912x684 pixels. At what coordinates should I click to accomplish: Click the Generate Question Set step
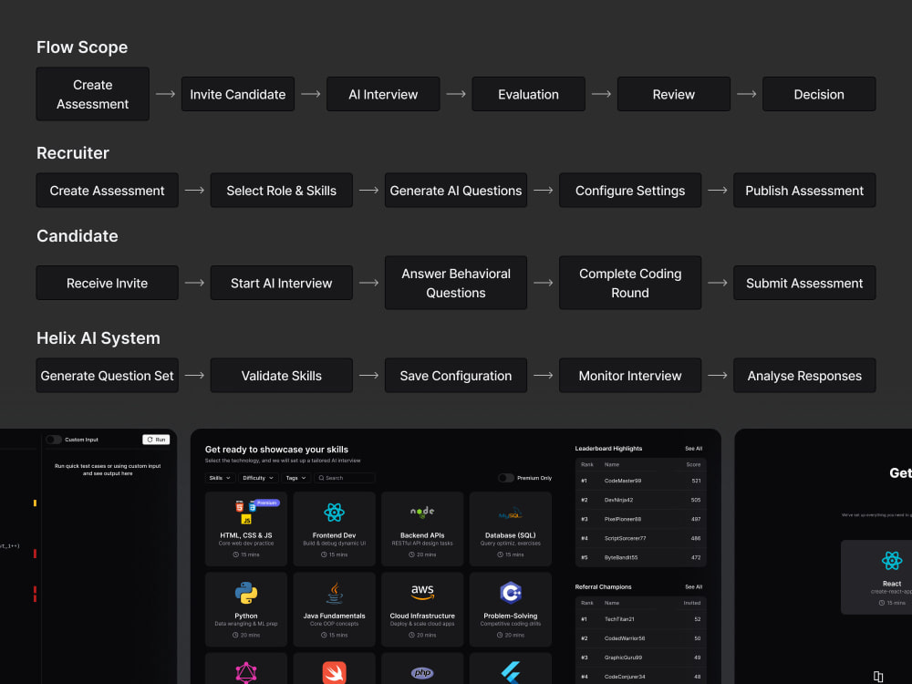point(107,376)
